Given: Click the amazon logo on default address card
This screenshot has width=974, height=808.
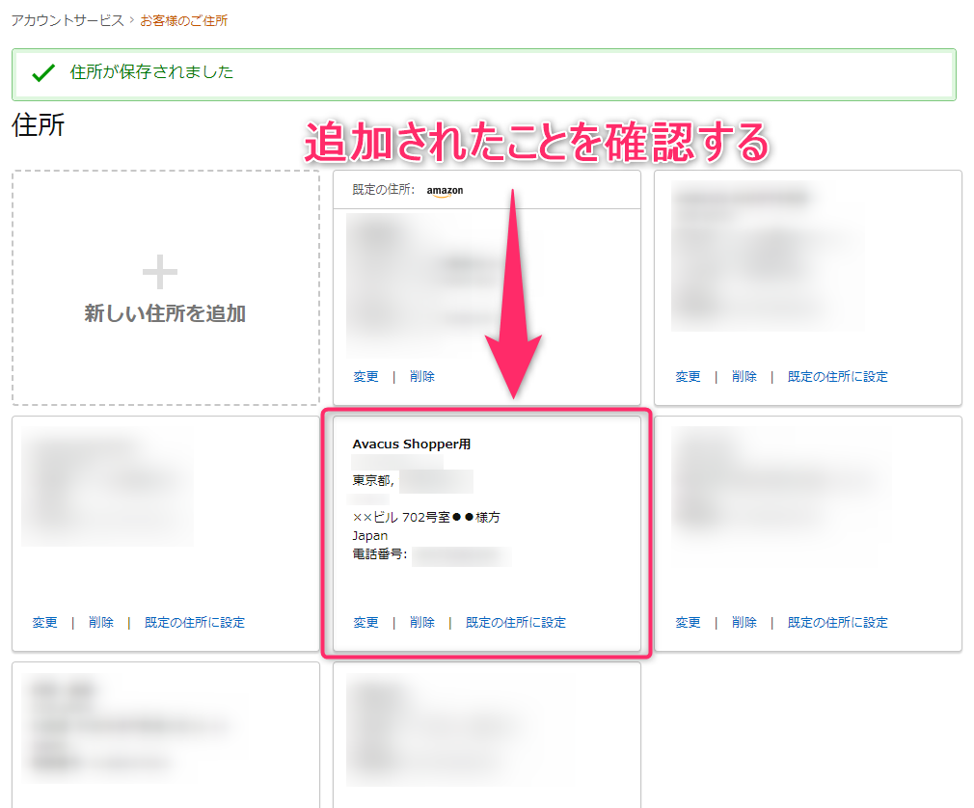Looking at the screenshot, I should point(445,191).
